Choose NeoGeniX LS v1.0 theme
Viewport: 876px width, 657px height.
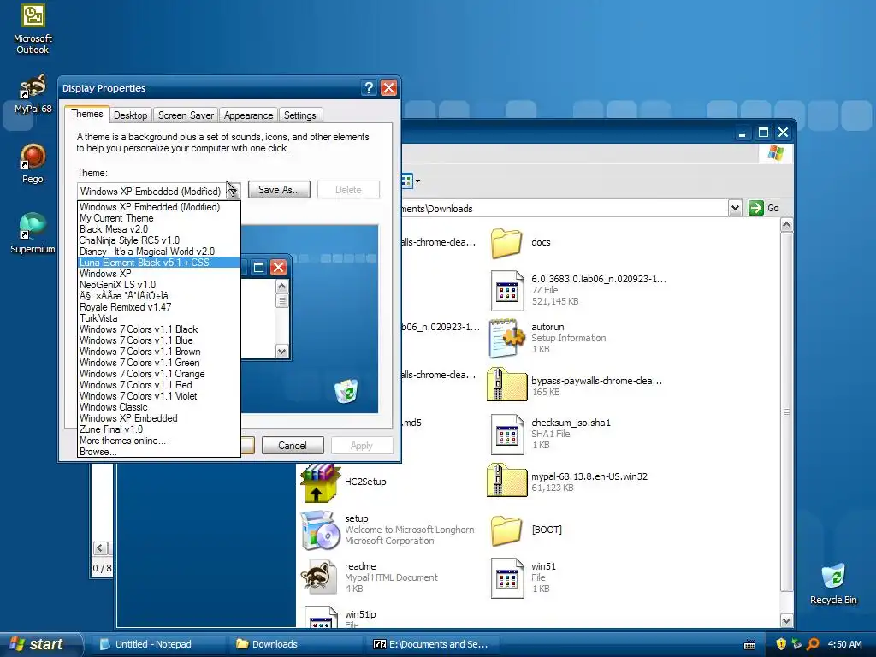point(158,285)
